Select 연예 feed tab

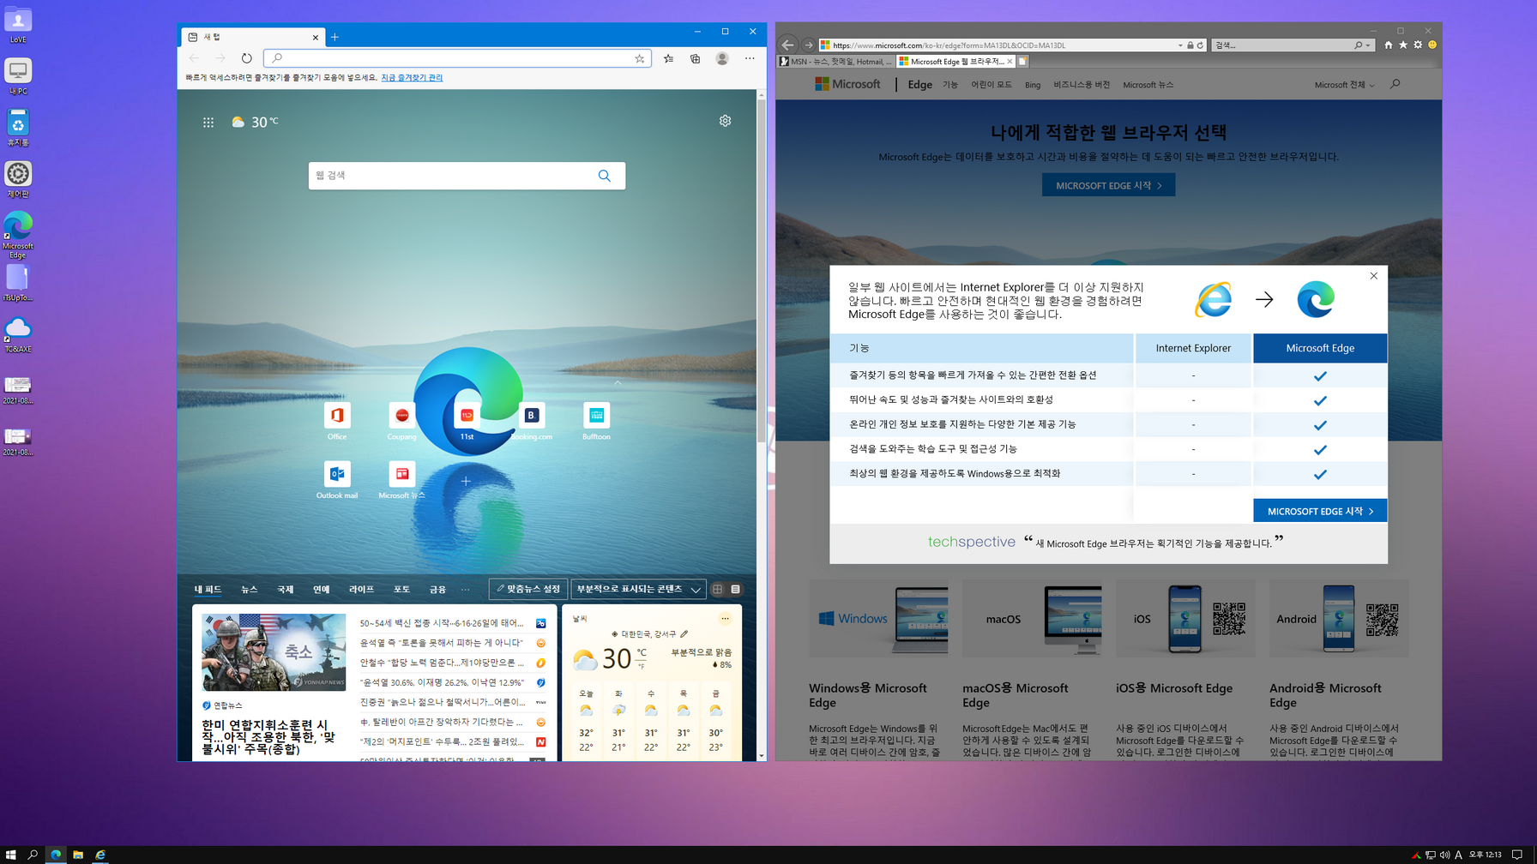click(x=321, y=590)
